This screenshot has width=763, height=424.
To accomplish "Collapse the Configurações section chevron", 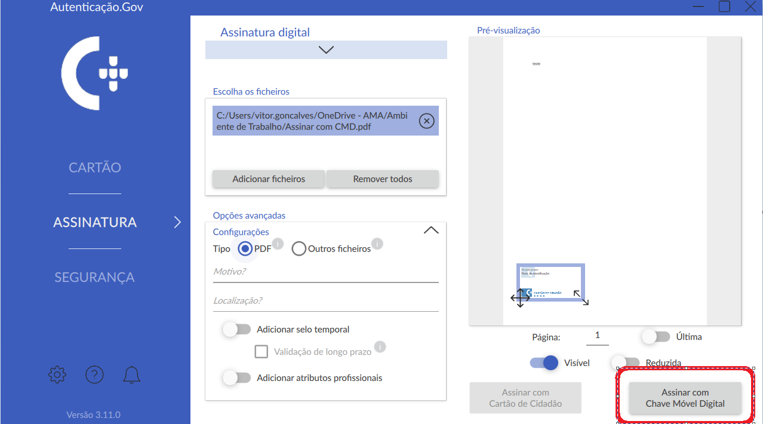I will coord(431,231).
